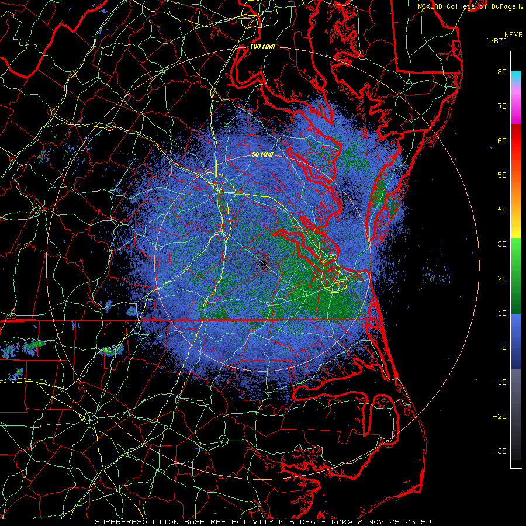526x526 pixels.
Task: Click the -30 value on the dBZ scale
Action: (x=500, y=451)
